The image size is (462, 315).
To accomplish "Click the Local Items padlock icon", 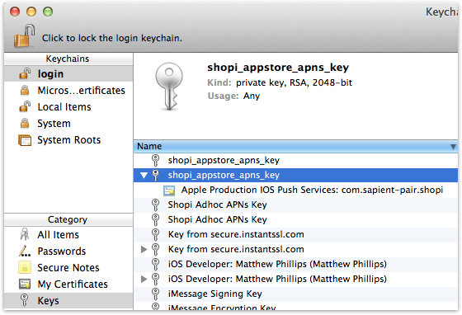I will tap(25, 106).
